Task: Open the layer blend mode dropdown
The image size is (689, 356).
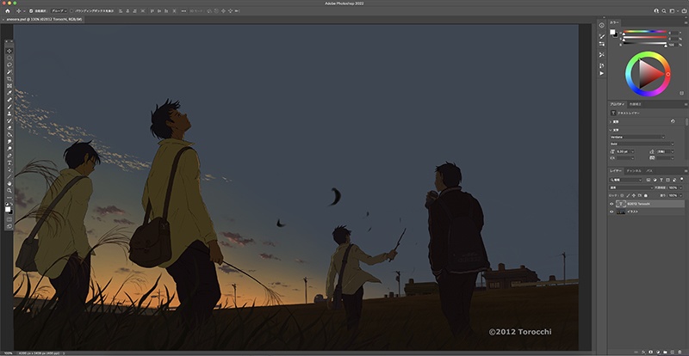Action: click(x=631, y=187)
